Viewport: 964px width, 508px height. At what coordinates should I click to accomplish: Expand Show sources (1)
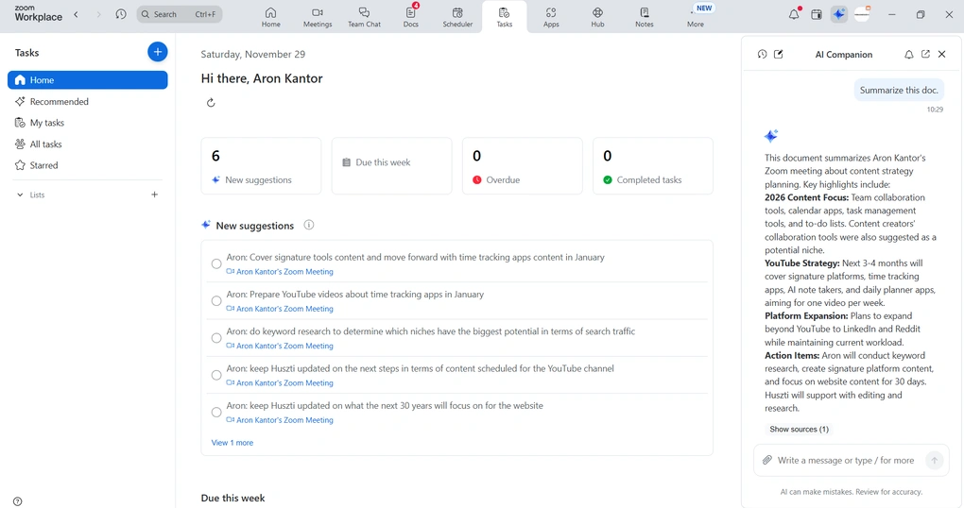point(799,430)
